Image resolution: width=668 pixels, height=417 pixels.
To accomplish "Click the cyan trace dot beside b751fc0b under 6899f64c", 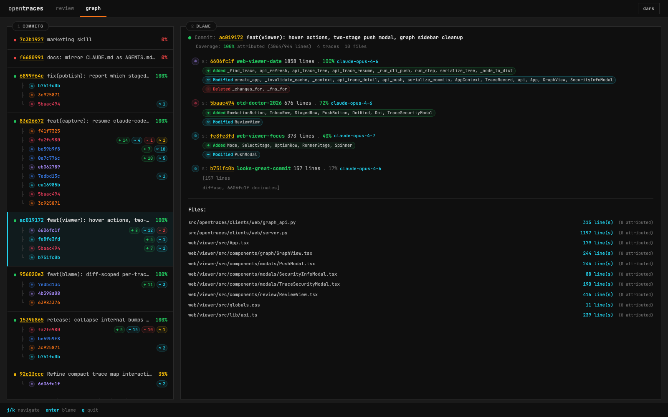I will pyautogui.click(x=32, y=85).
